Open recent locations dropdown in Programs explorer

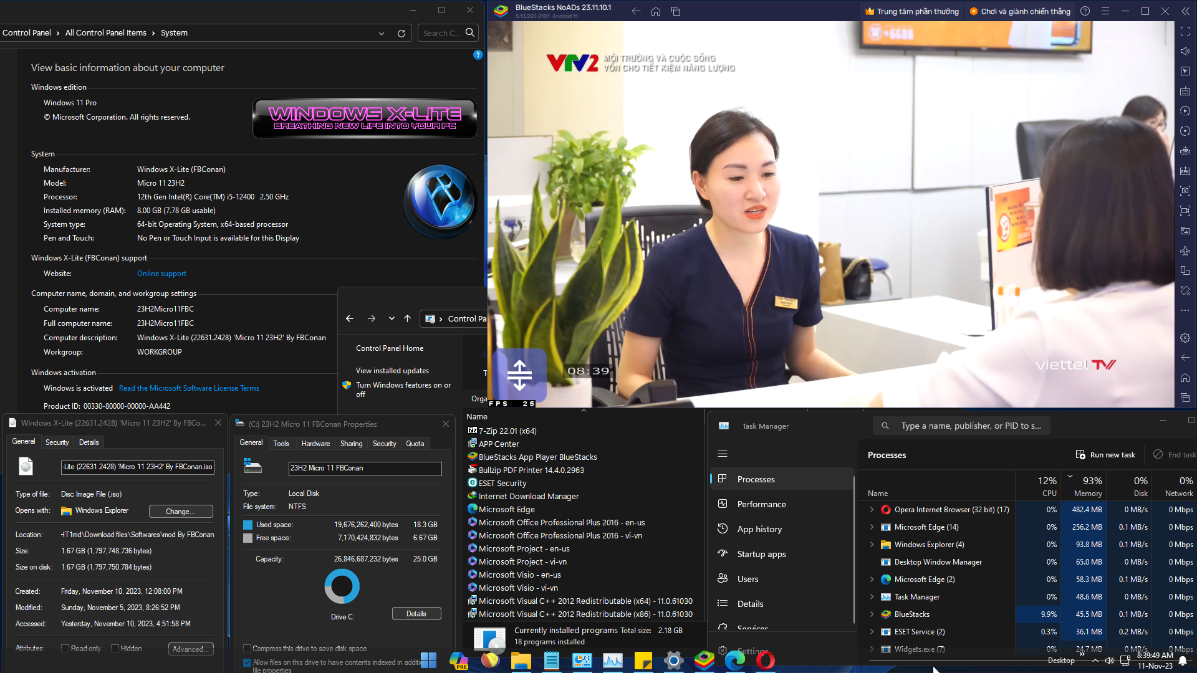coord(392,318)
